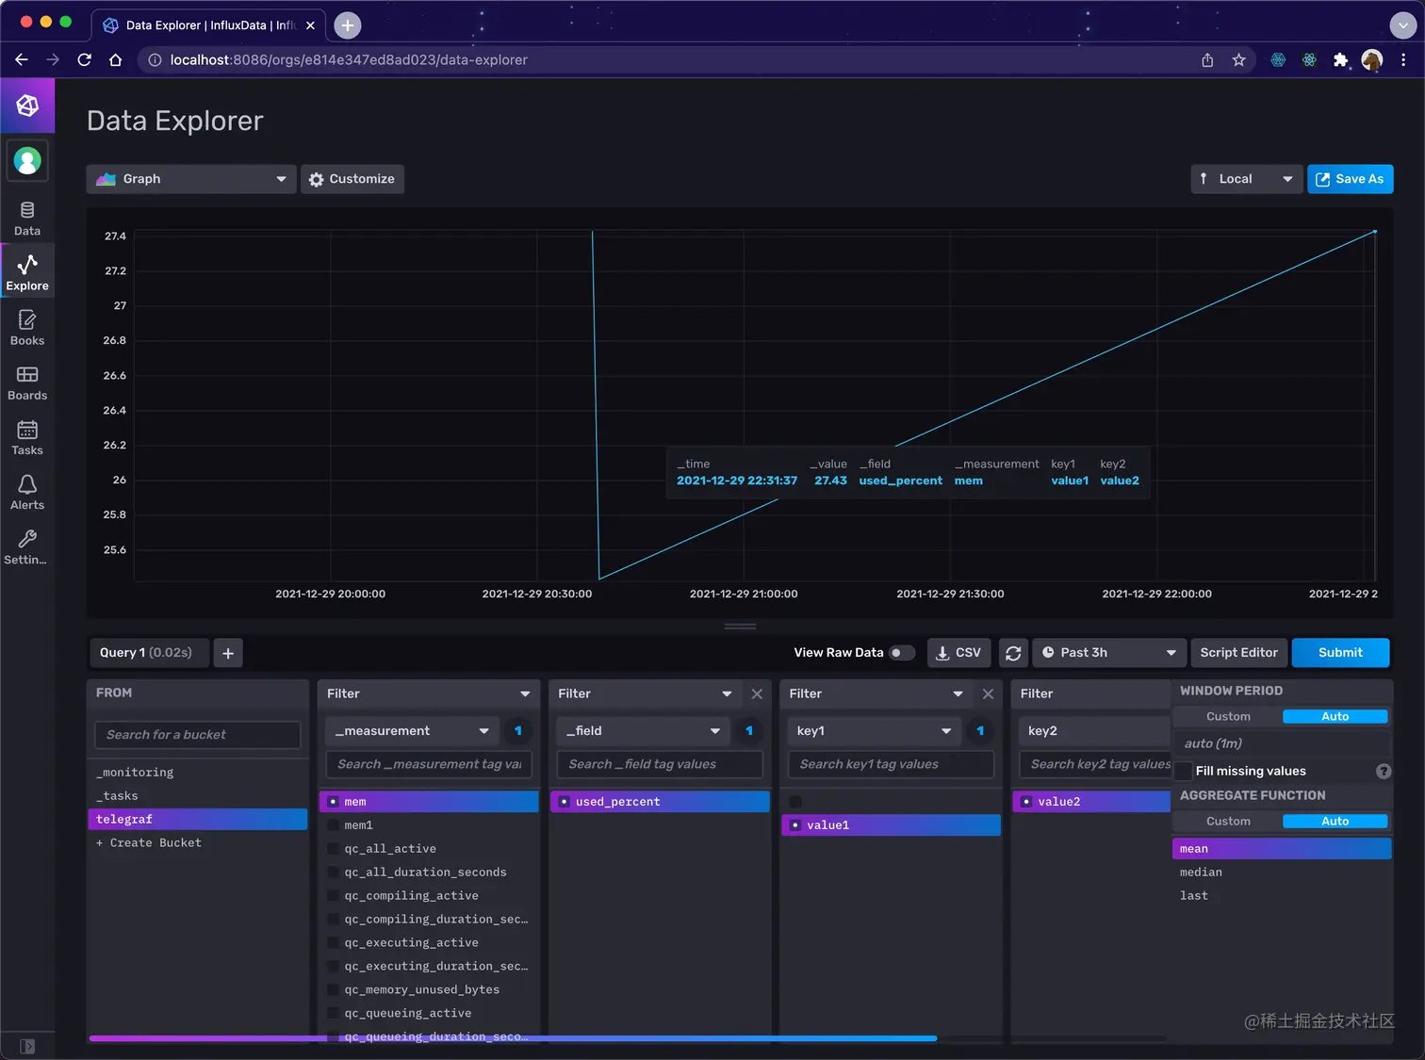Viewport: 1425px width, 1060px height.
Task: Check Fill missing values checkbox
Action: coord(1185,771)
